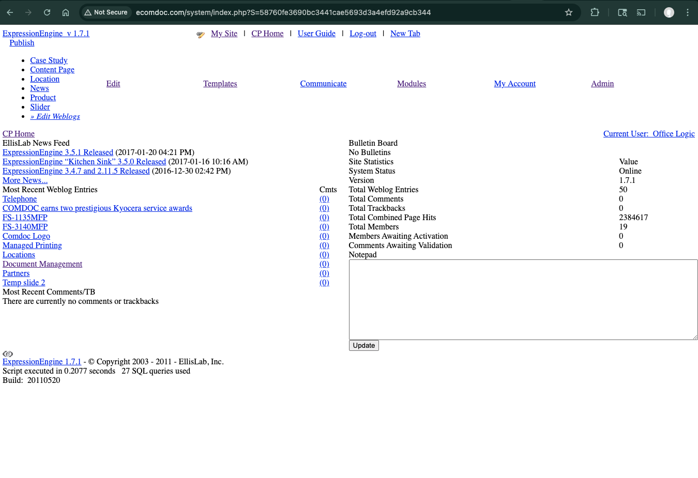Image resolution: width=698 pixels, height=478 pixels.
Task: Open the Communicate section
Action: 323,83
